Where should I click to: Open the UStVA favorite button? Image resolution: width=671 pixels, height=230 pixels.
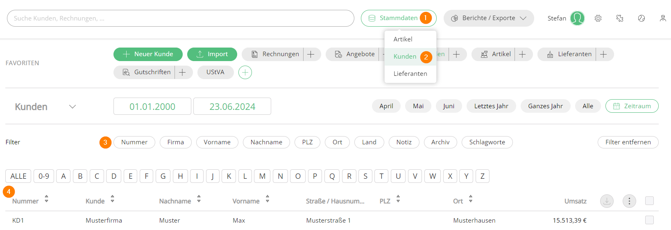click(215, 72)
